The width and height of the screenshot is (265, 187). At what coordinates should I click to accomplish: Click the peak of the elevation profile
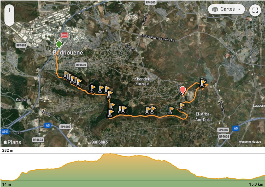pos(110,154)
